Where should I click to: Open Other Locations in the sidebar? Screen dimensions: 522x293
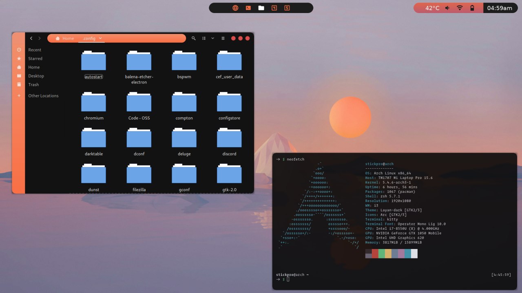point(43,96)
